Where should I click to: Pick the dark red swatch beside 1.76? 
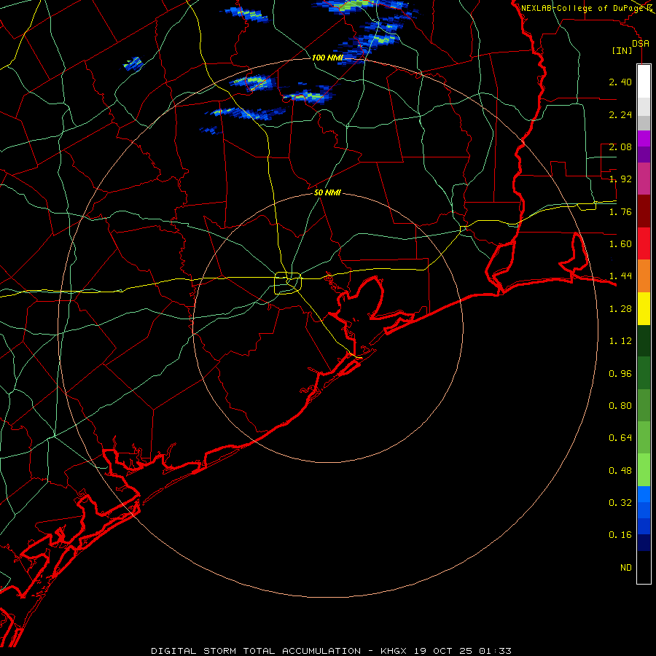644,211
